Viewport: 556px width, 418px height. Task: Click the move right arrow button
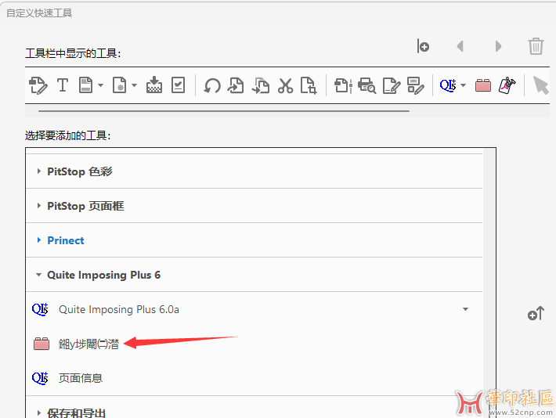point(498,46)
